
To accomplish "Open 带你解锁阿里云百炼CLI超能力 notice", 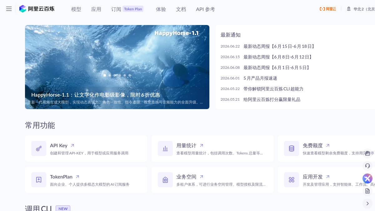I will pyautogui.click(x=273, y=89).
